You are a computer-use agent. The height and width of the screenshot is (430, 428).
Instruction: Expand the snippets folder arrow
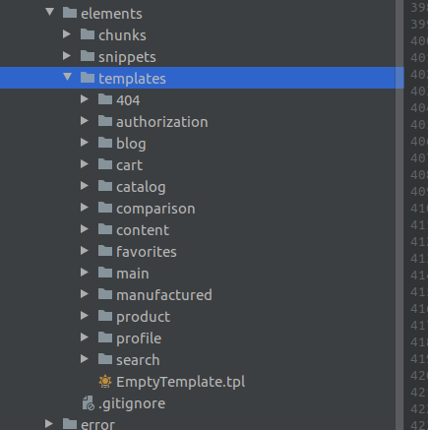(67, 56)
